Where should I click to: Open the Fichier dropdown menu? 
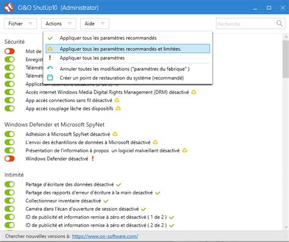tap(20, 24)
